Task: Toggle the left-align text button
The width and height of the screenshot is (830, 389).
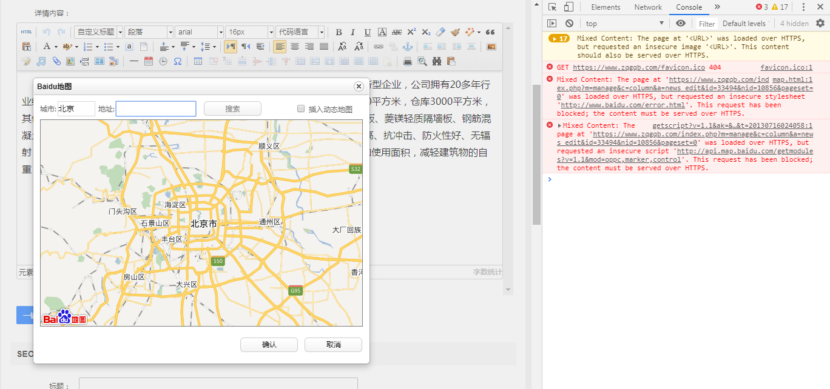Action: pyautogui.click(x=280, y=47)
